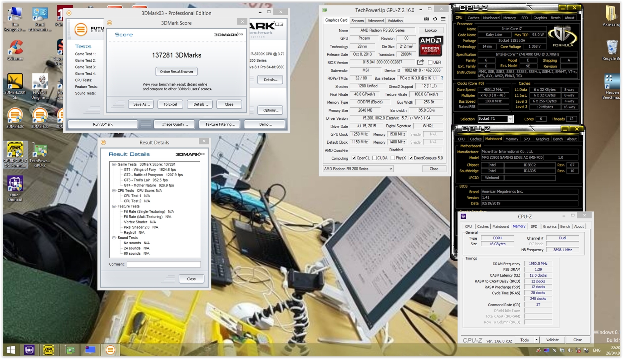Screen dimensions: 623x359
Task: Click the network tray icon with red X
Action: 578,350
